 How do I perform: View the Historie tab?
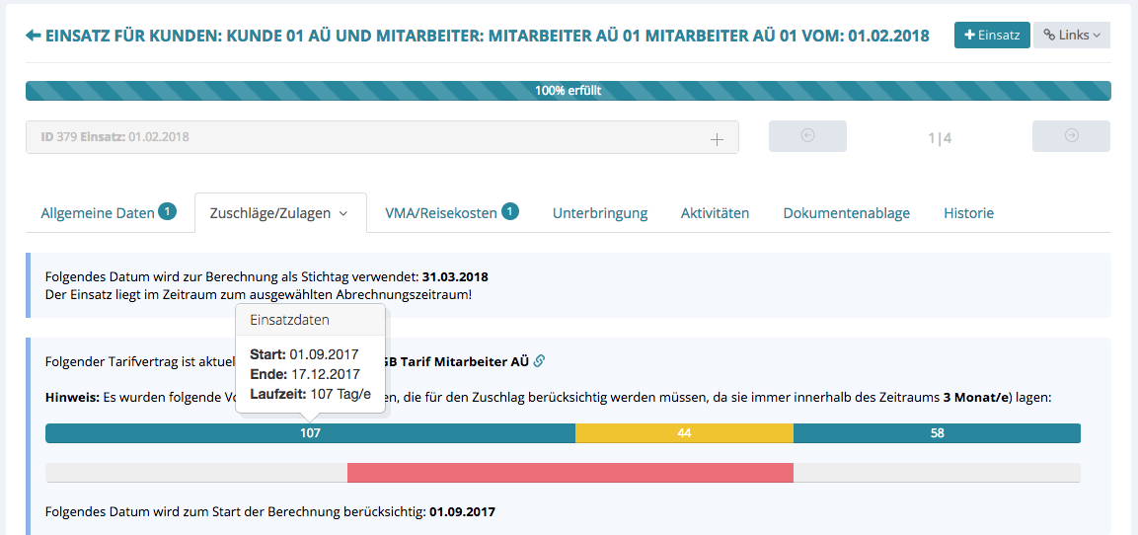968,213
